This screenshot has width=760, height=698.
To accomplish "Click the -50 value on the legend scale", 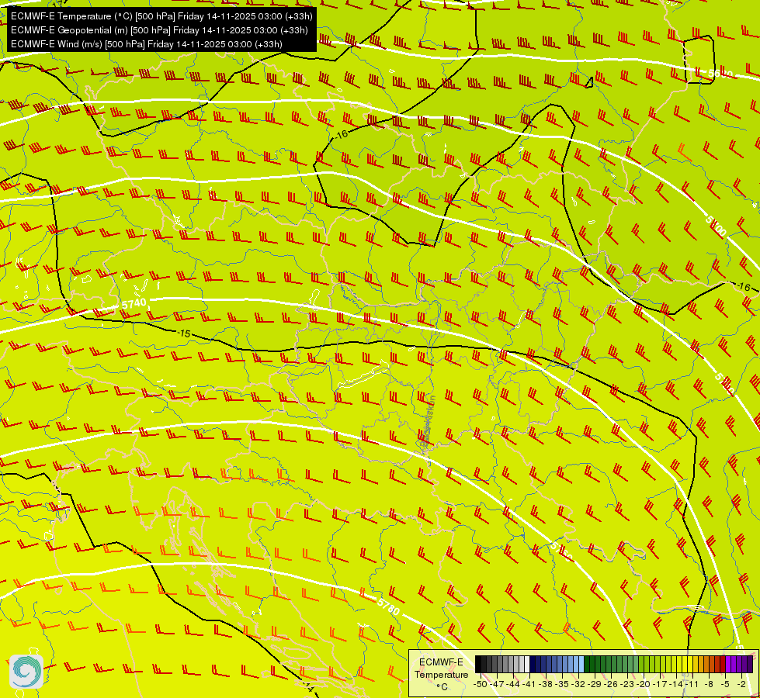I will 481,684.
